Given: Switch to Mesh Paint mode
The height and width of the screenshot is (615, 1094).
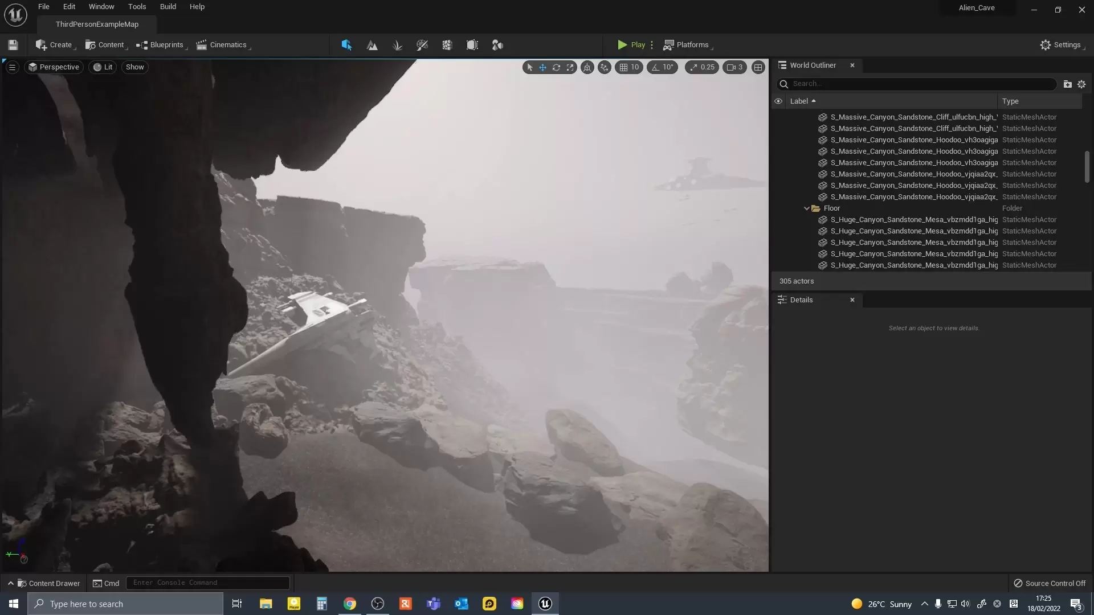Looking at the screenshot, I should [422, 45].
